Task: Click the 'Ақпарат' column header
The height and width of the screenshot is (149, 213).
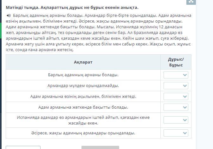Action: click(x=83, y=62)
